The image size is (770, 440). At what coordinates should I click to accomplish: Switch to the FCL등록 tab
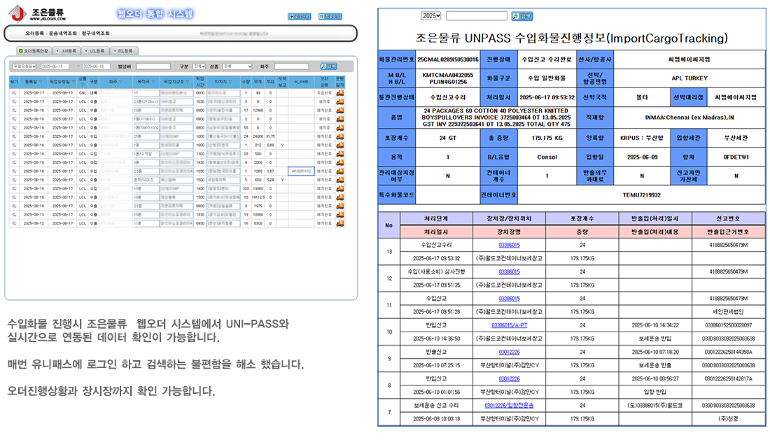[x=122, y=50]
